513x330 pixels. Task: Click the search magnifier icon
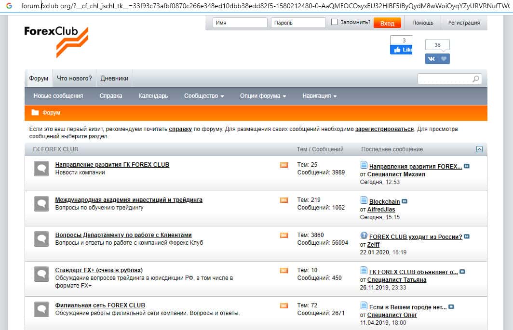476,79
